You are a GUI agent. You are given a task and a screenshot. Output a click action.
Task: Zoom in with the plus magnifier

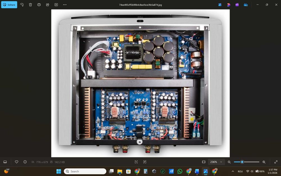(264, 162)
